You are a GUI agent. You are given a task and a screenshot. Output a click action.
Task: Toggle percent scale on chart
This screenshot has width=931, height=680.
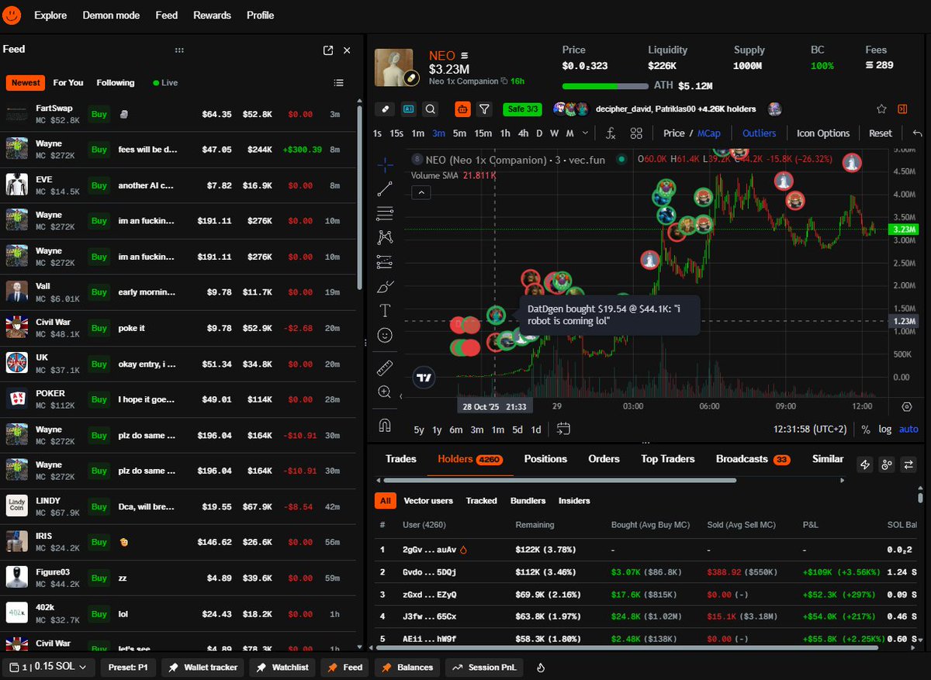pyautogui.click(x=866, y=429)
